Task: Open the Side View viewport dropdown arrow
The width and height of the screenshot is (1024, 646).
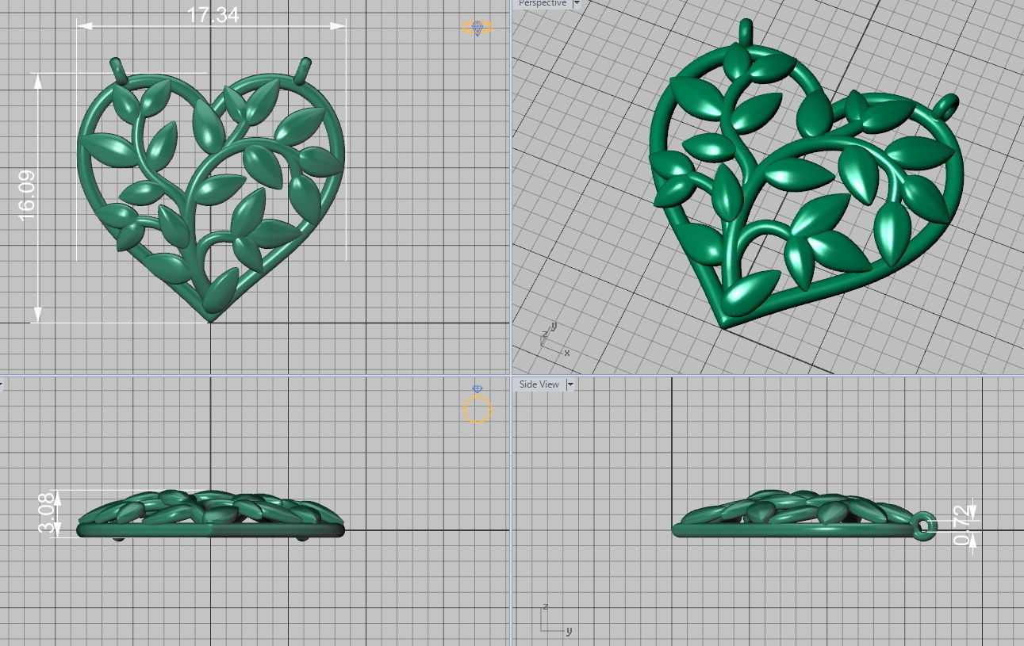Action: pos(570,384)
